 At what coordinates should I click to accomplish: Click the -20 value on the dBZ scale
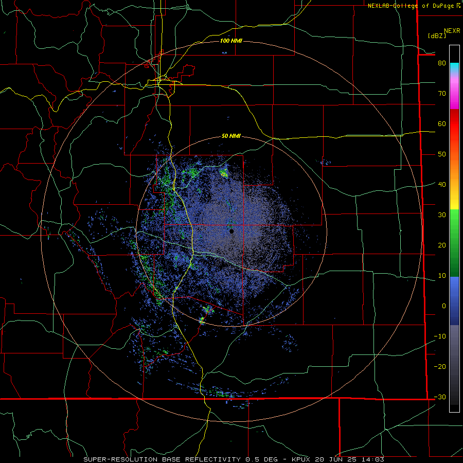(x=440, y=367)
